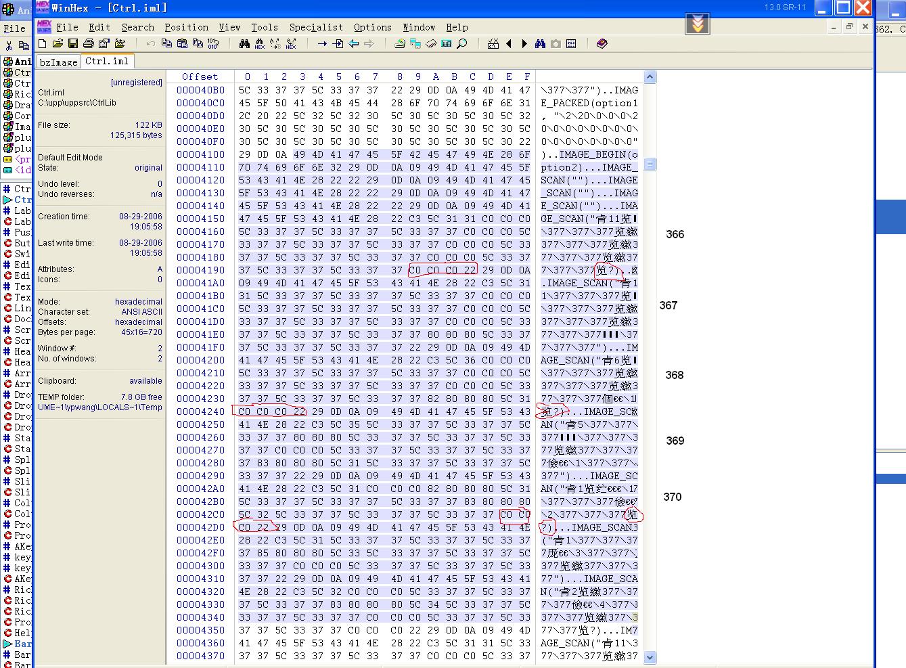Open the Specialist menu
Image resolution: width=906 pixels, height=668 pixels.
click(316, 27)
